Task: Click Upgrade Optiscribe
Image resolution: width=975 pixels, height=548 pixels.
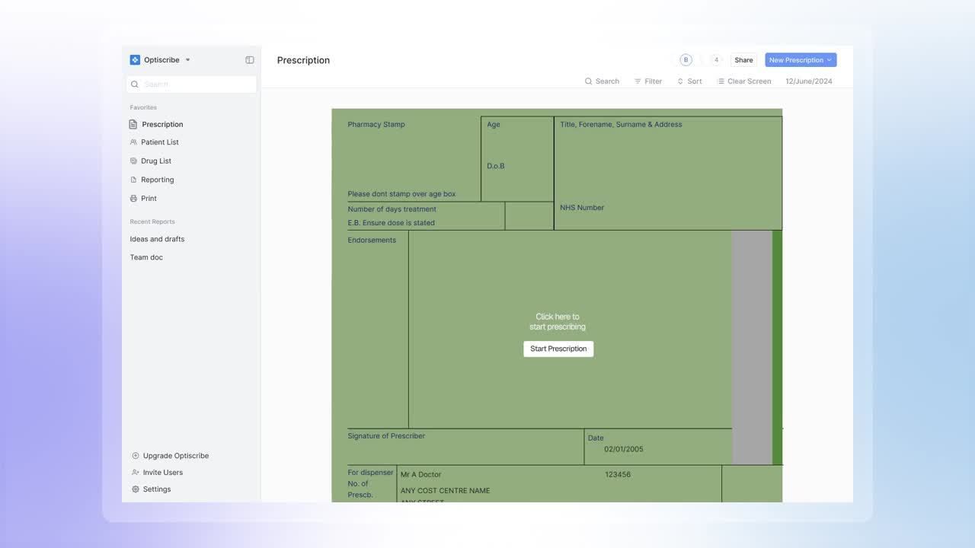Action: [176, 456]
